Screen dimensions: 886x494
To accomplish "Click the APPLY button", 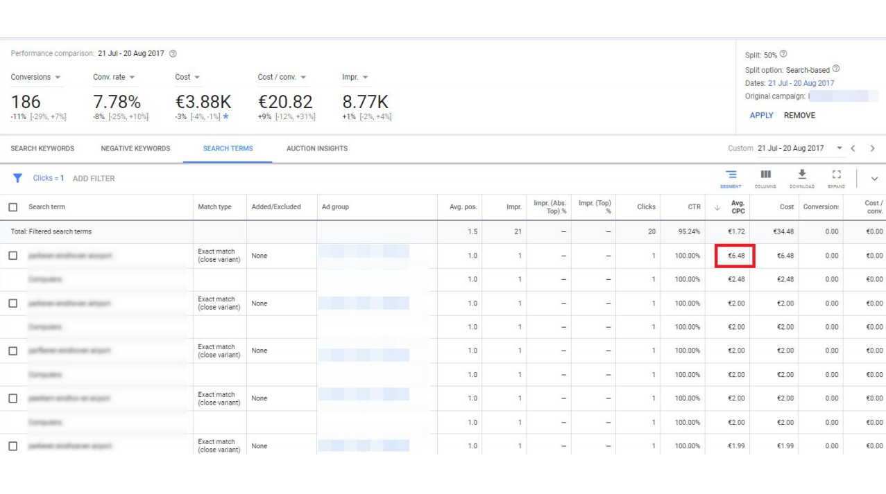I will point(761,116).
